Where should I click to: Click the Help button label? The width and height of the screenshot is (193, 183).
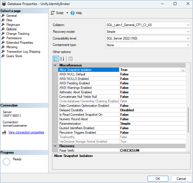click(79, 13)
